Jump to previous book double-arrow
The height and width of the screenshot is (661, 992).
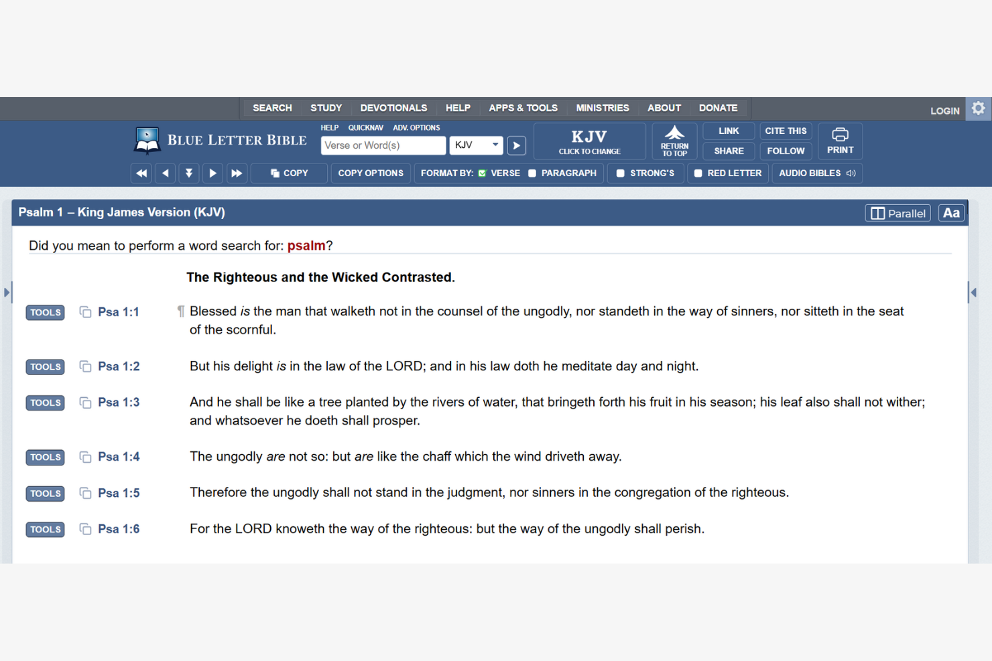click(141, 173)
